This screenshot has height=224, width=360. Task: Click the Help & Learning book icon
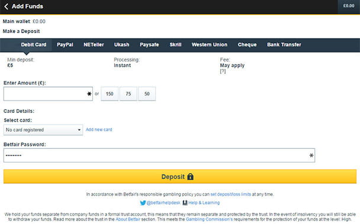(185, 203)
